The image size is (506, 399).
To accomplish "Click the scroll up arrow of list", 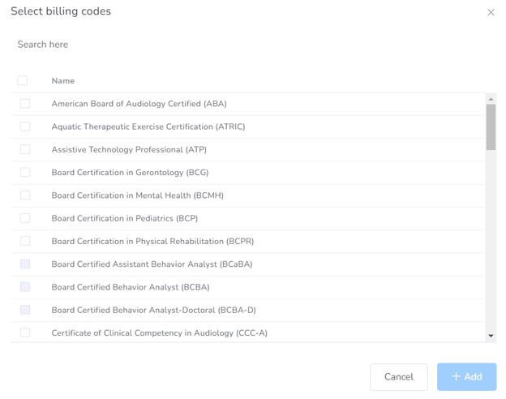I will click(491, 99).
